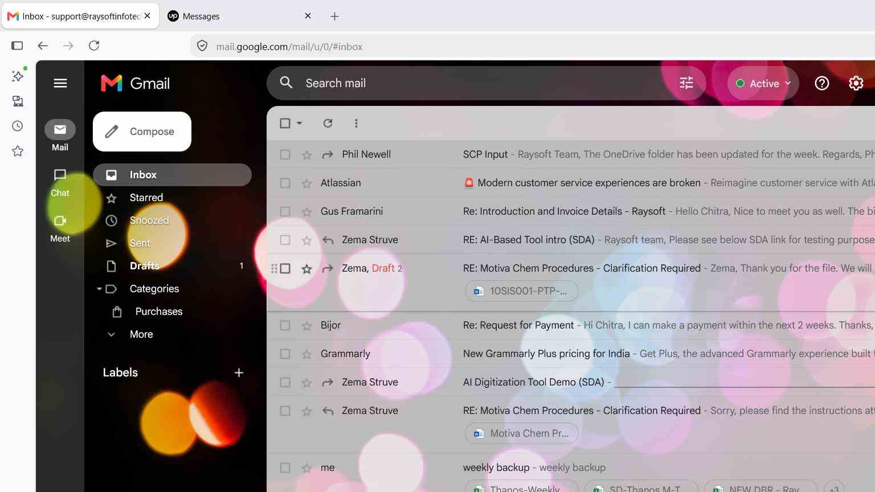This screenshot has width=875, height=492.
Task: Tick the checkbox for Phil Newell email
Action: click(285, 155)
